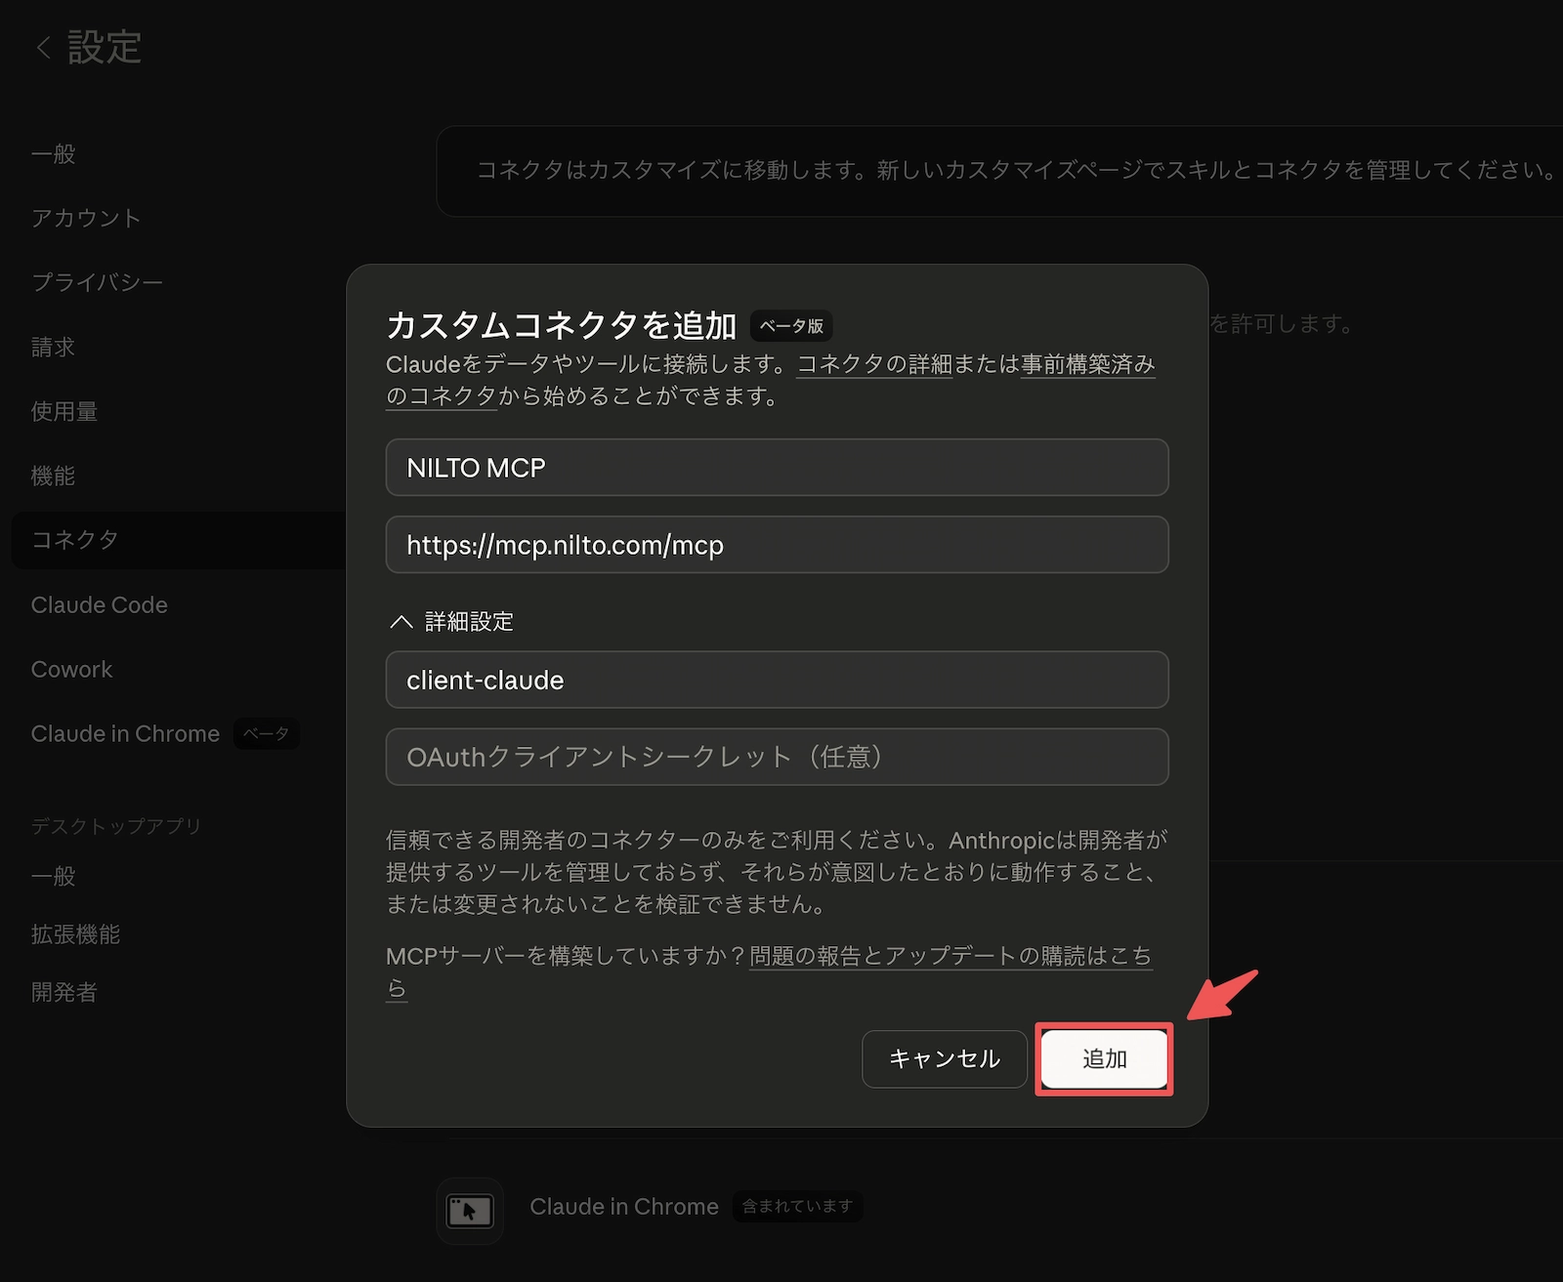Image resolution: width=1563 pixels, height=1282 pixels.
Task: Click the 追加 button
Action: (x=1104, y=1059)
